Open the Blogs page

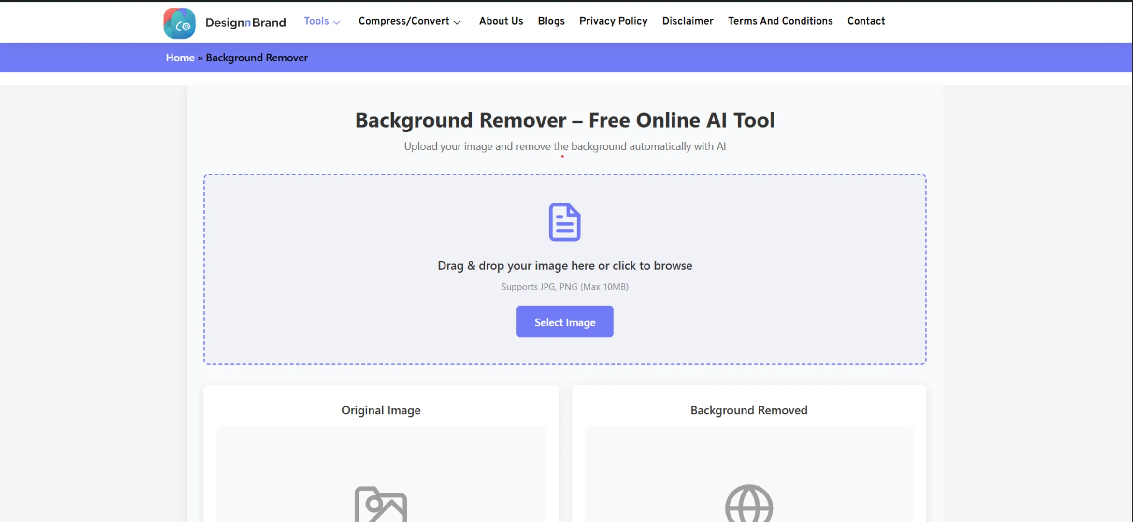(551, 21)
